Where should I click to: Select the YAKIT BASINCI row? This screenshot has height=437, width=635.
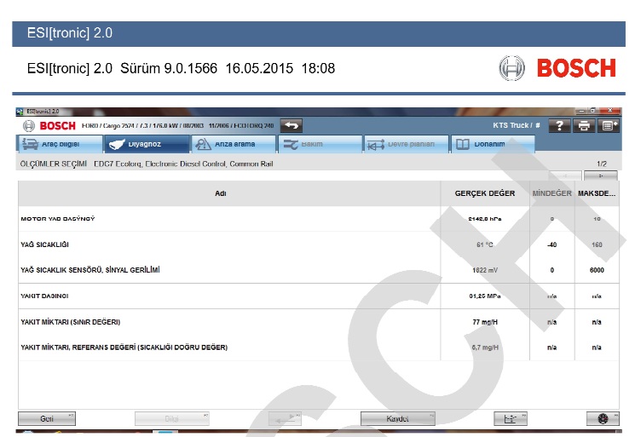coord(318,296)
